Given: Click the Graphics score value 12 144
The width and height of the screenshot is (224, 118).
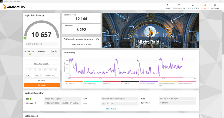Looking at the screenshot, I should tap(81, 19).
